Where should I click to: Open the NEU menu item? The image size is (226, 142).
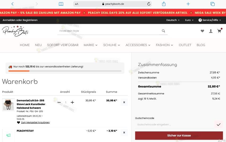click(x=38, y=45)
